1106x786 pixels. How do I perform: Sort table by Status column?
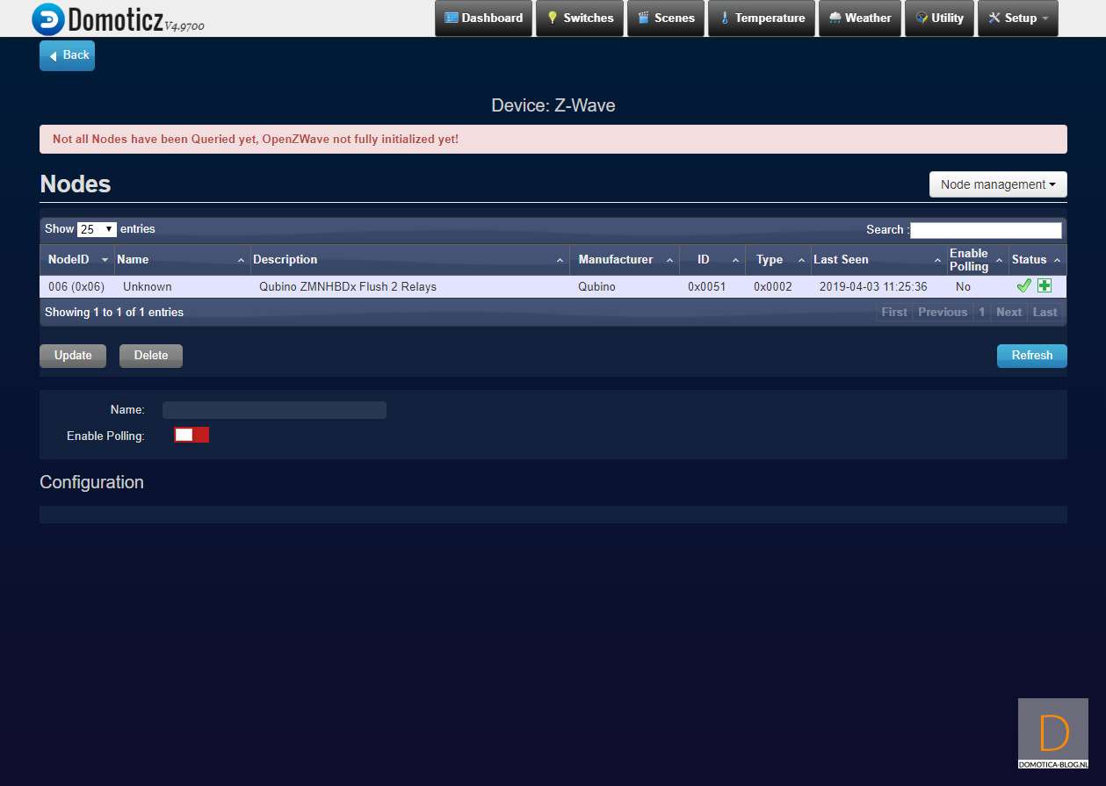[x=1037, y=260]
